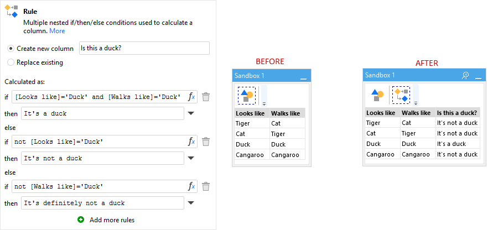
Task: Delete the 'not [Looks like]' rule
Action: [206, 142]
